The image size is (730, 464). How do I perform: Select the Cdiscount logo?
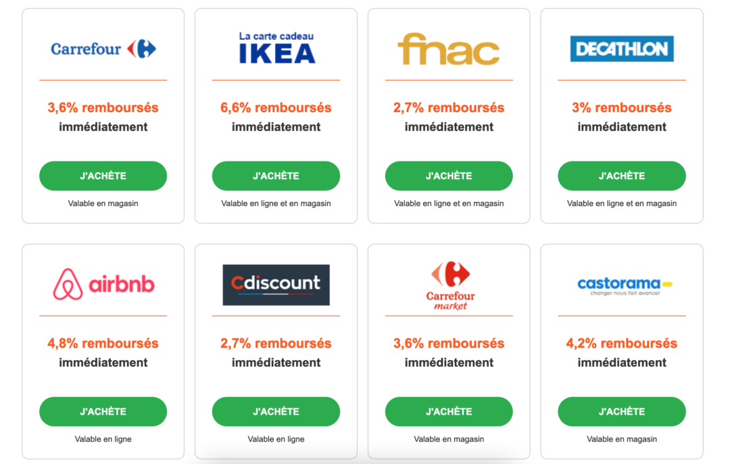tap(276, 285)
